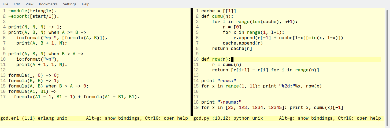Viewport: 390px width, 128px height.
Task: Click the return [r[i+1] - r[i] ... line
Action: (x=266, y=70)
